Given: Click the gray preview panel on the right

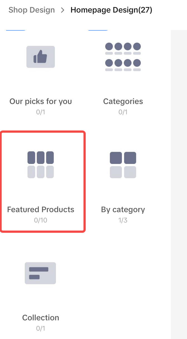Looking at the screenshot, I should tap(179, 184).
